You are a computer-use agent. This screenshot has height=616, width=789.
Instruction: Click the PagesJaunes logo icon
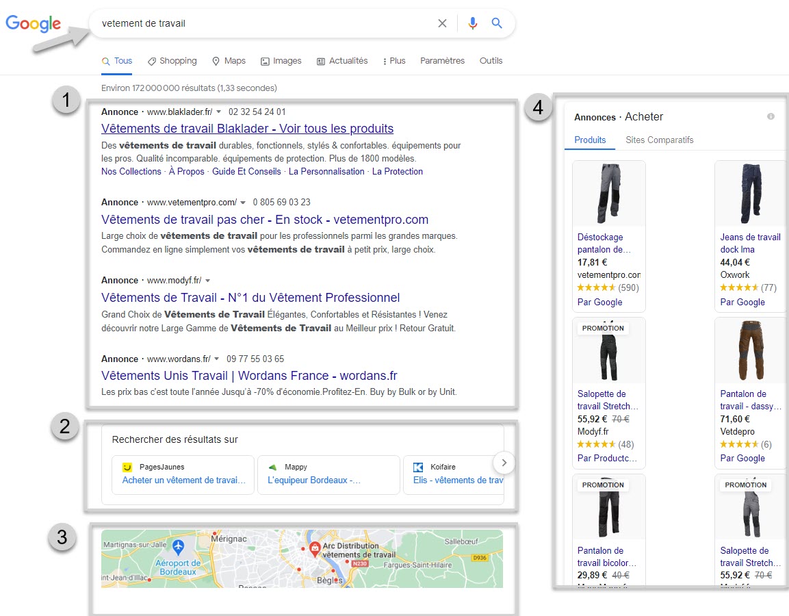pyautogui.click(x=127, y=467)
